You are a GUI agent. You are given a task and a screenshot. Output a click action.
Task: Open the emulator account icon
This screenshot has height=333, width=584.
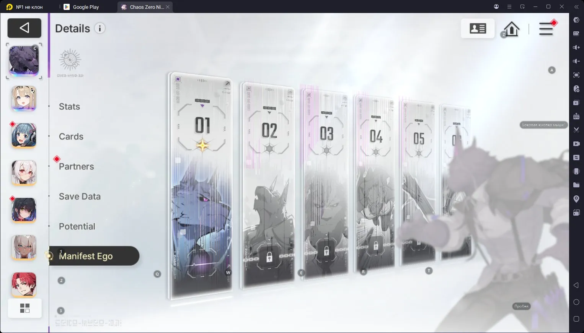coord(496,6)
